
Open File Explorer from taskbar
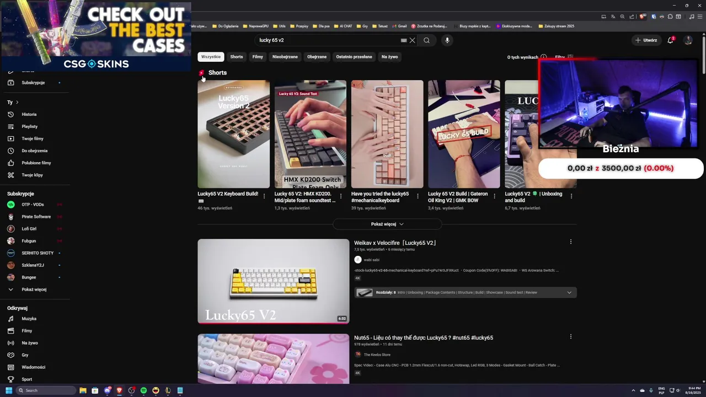[83, 390]
